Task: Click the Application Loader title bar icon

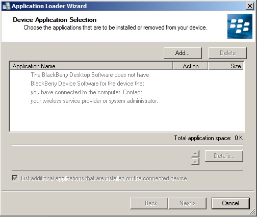Action: coord(7,6)
